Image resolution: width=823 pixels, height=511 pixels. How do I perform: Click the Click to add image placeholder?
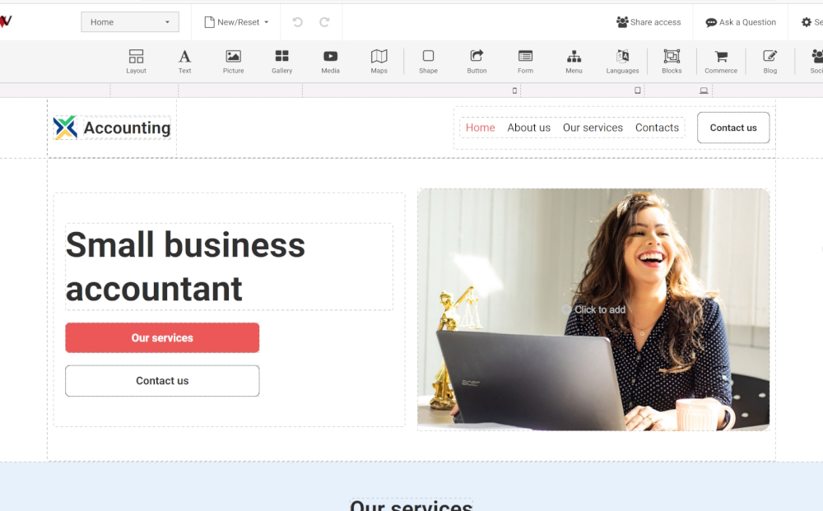(x=595, y=309)
